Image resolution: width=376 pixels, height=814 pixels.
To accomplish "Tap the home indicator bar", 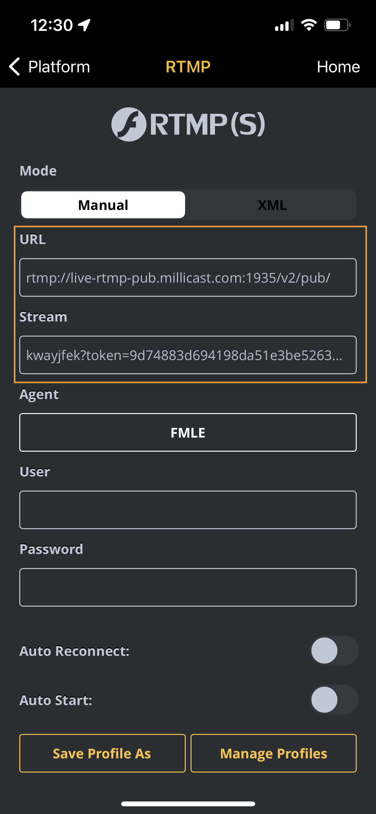I will (188, 804).
